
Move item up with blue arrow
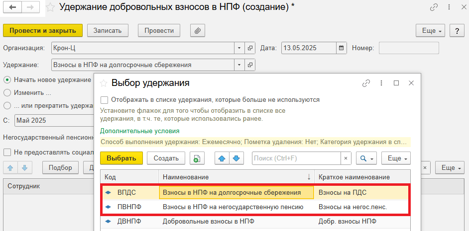click(223, 158)
